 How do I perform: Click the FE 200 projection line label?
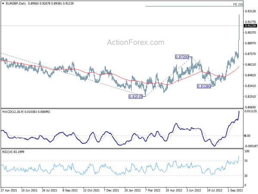coord(238,4)
